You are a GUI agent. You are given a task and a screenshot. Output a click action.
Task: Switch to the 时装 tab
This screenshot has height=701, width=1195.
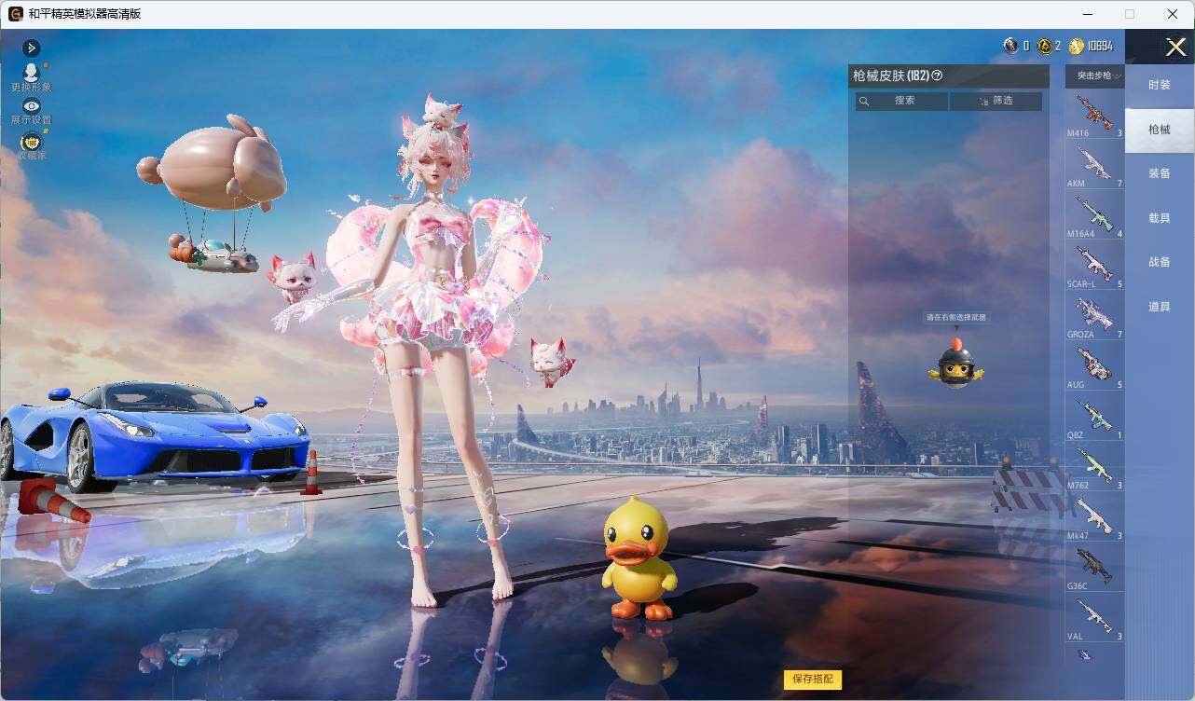[x=1159, y=85]
